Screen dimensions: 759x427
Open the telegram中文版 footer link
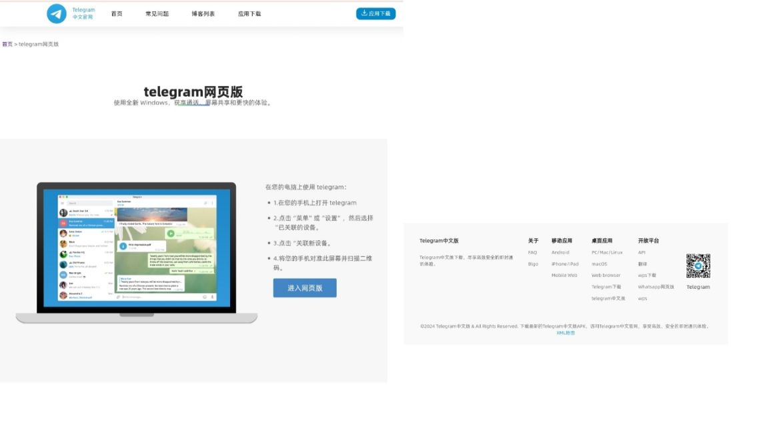[608, 298]
